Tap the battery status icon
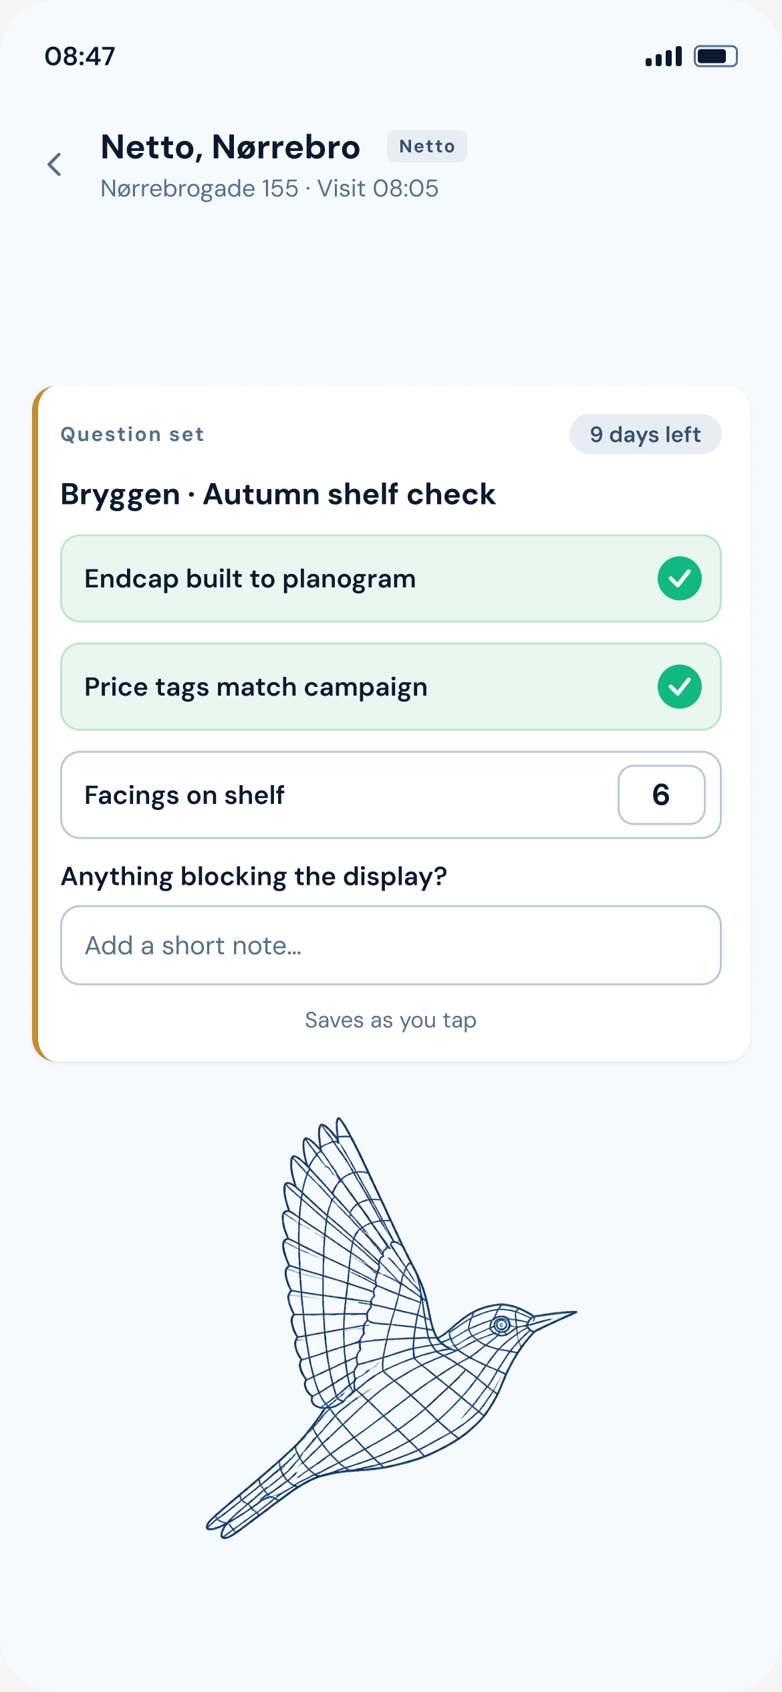782x1692 pixels. (715, 56)
